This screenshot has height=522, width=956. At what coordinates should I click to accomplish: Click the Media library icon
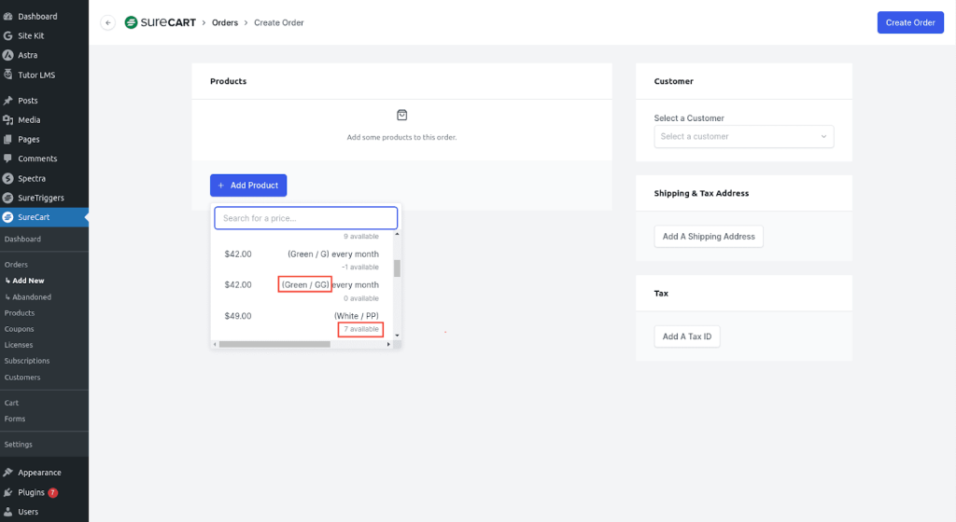click(8, 119)
